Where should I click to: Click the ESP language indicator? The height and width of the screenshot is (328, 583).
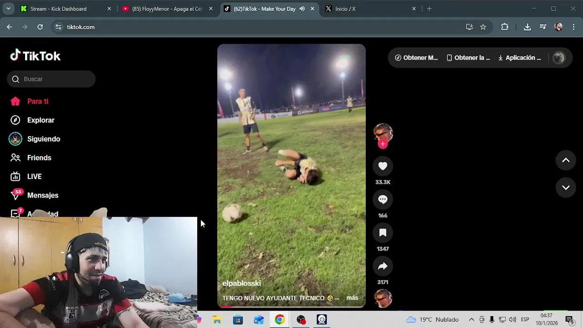pyautogui.click(x=525, y=320)
